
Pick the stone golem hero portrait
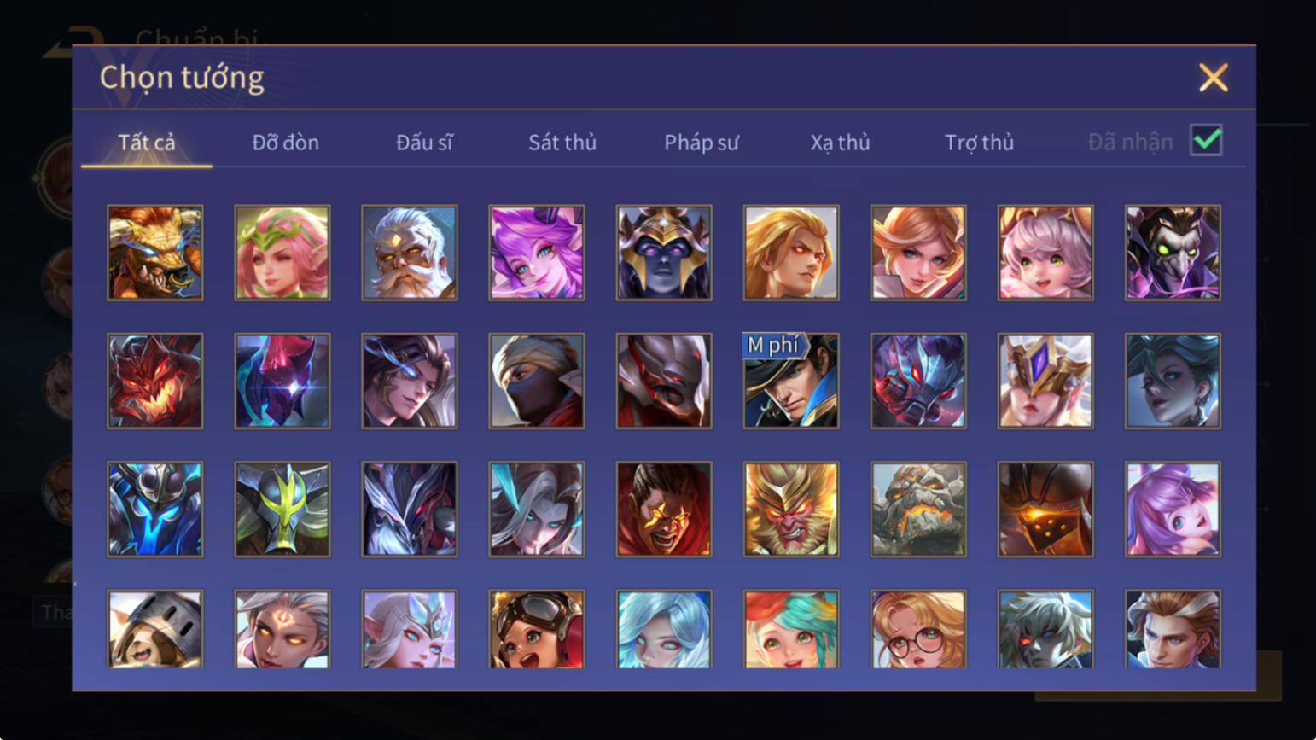918,510
